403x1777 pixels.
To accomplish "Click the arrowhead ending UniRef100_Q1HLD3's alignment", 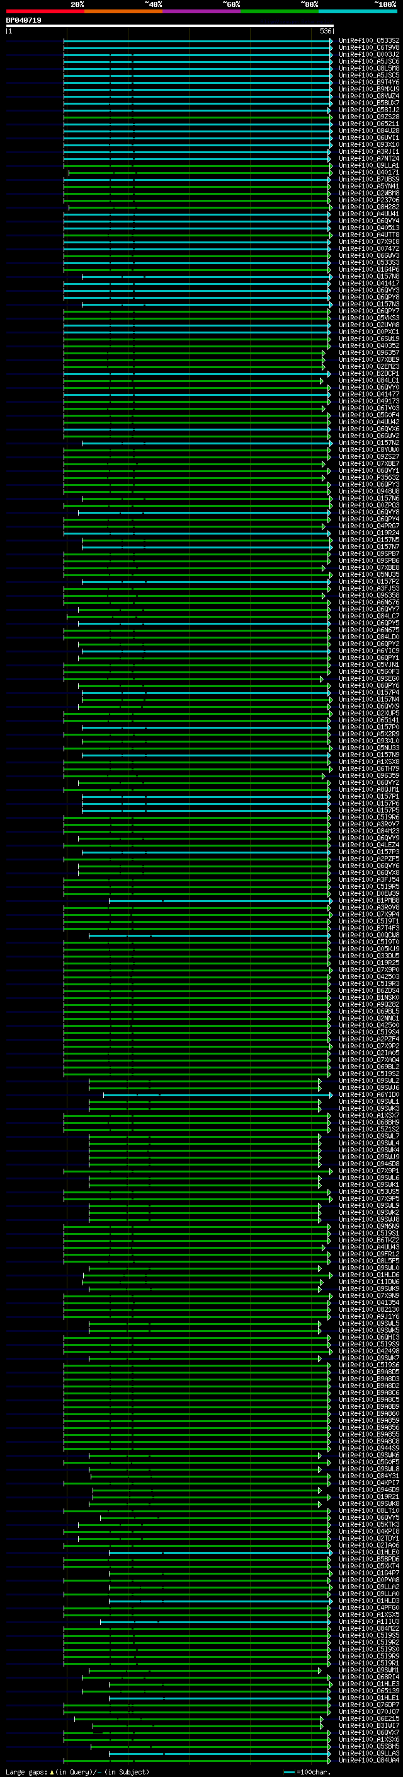I will (331, 1601).
